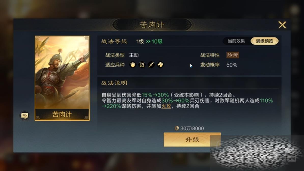The width and height of the screenshot is (304, 171).
Task: Switch to 满级预览 view
Action: [265, 41]
